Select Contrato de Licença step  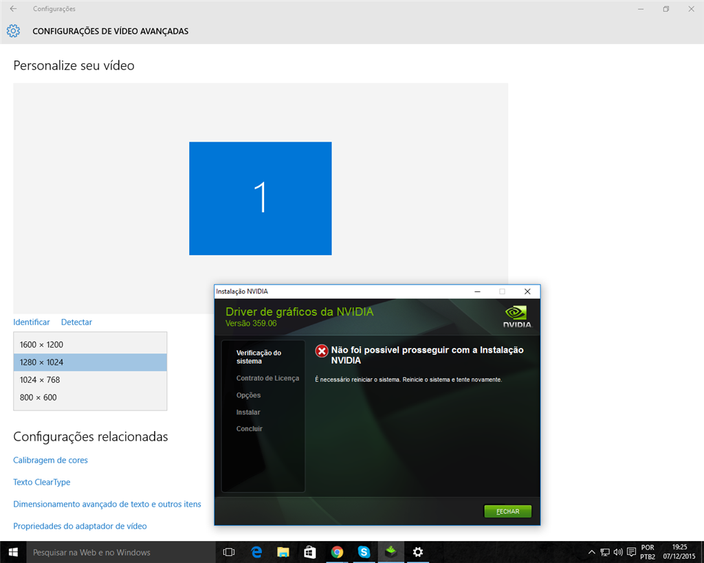[267, 378]
